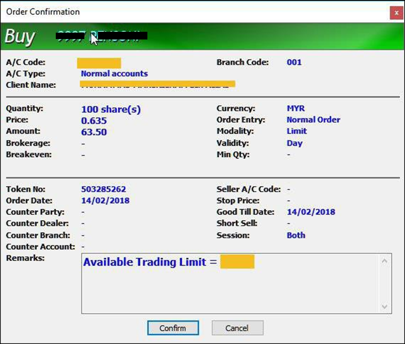The image size is (405, 344).
Task: Click the Available Trading Limit text
Action: pos(150,262)
